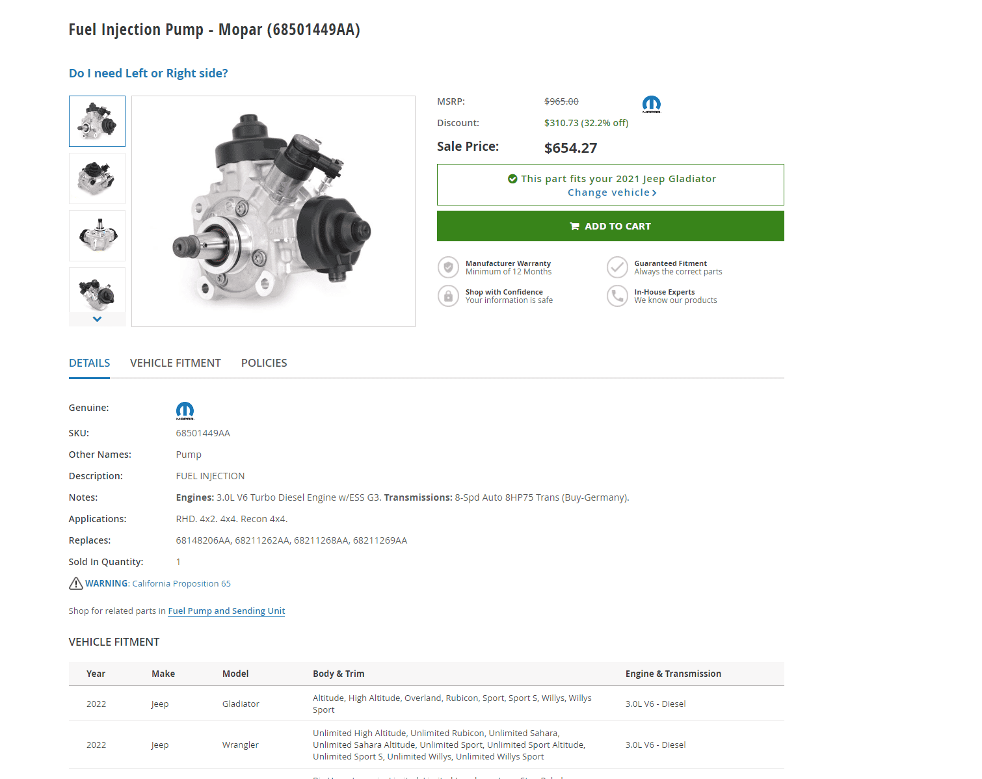Viewport: 982px width, 779px height.
Task: Click the Shop with Confidence lock icon
Action: 448,296
